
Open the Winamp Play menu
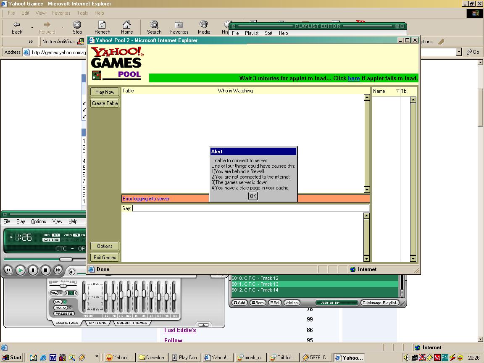click(21, 221)
